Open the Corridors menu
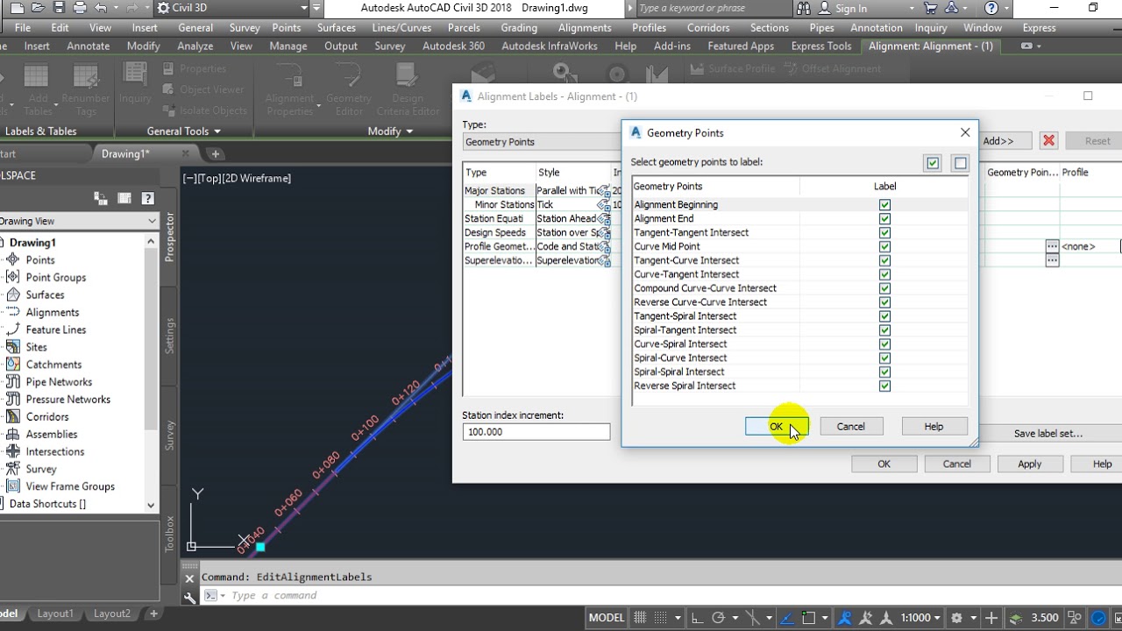1122x631 pixels. (x=708, y=27)
